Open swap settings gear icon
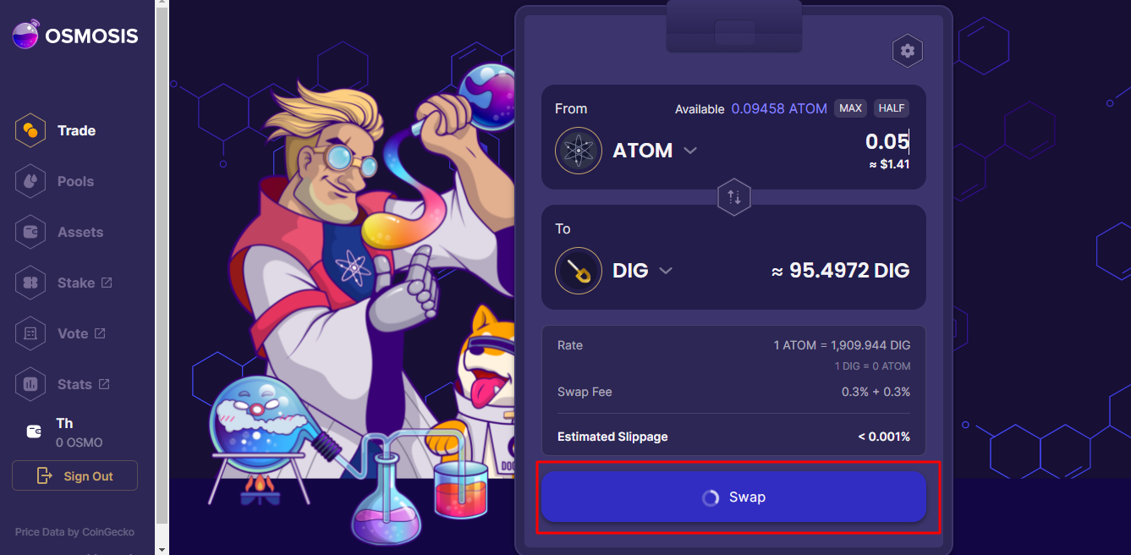The width and height of the screenshot is (1131, 555). (908, 51)
